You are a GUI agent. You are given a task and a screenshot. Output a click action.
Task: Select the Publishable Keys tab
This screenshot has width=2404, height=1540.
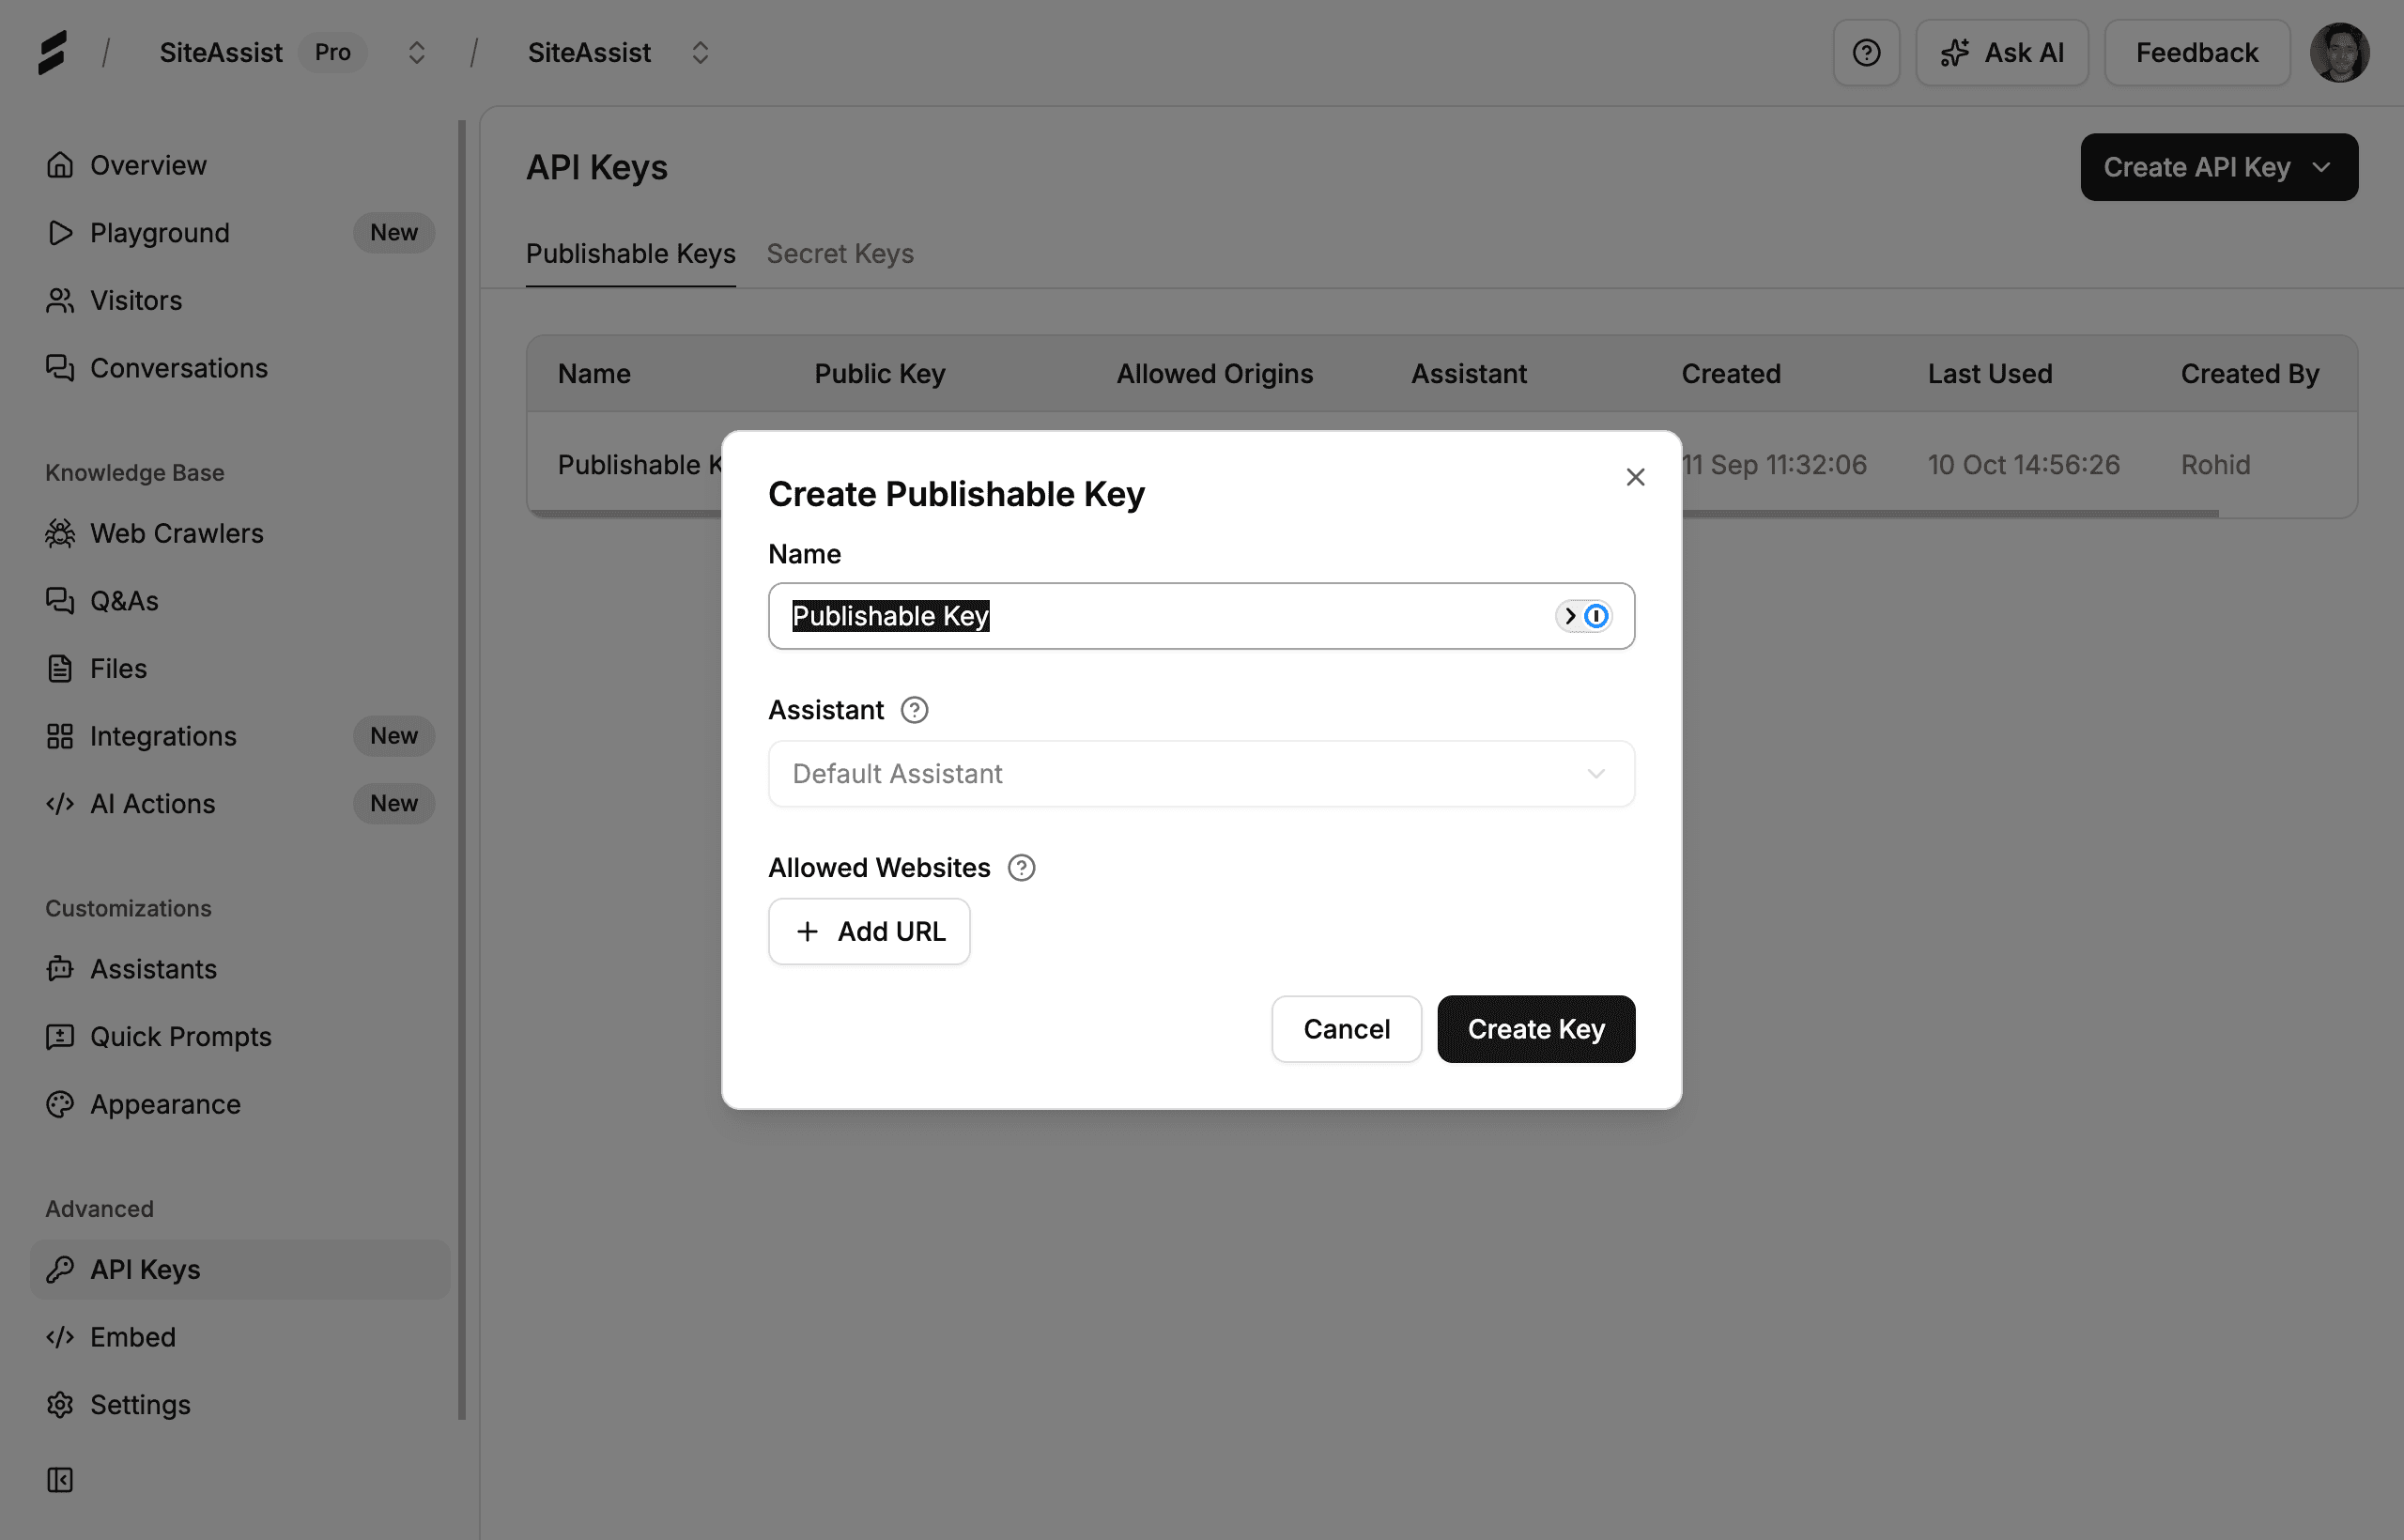(630, 253)
